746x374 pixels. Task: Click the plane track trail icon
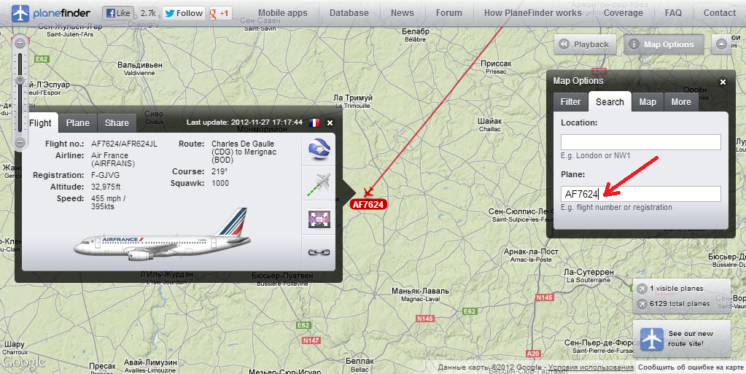319,184
